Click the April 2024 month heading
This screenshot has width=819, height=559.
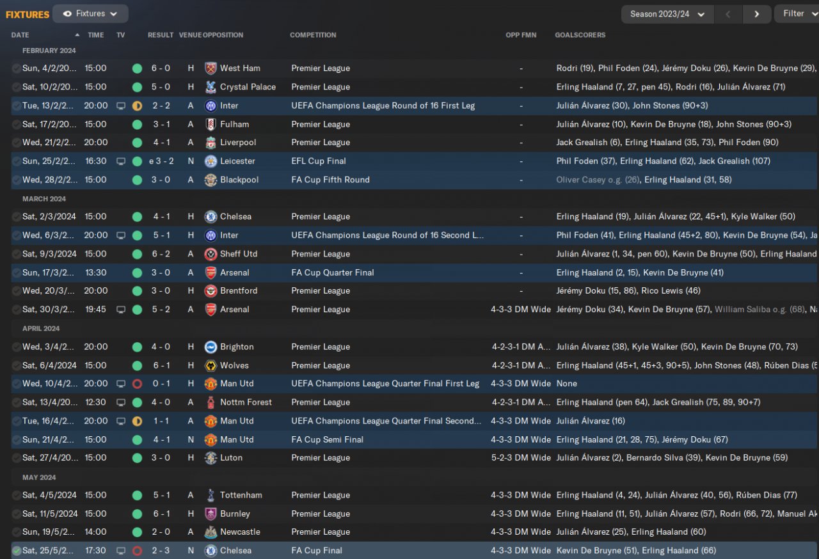point(41,329)
